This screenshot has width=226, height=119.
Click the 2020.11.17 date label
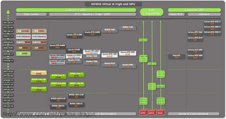pyautogui.click(x=8, y=36)
